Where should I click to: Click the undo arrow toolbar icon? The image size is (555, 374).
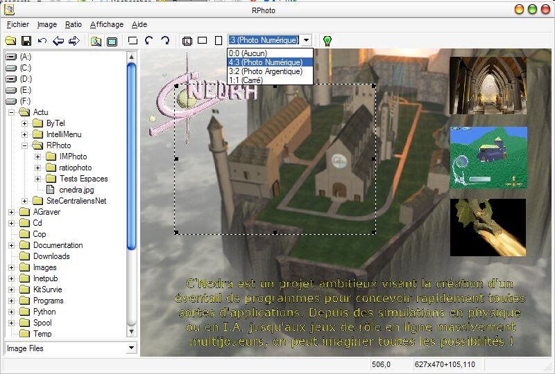point(42,41)
